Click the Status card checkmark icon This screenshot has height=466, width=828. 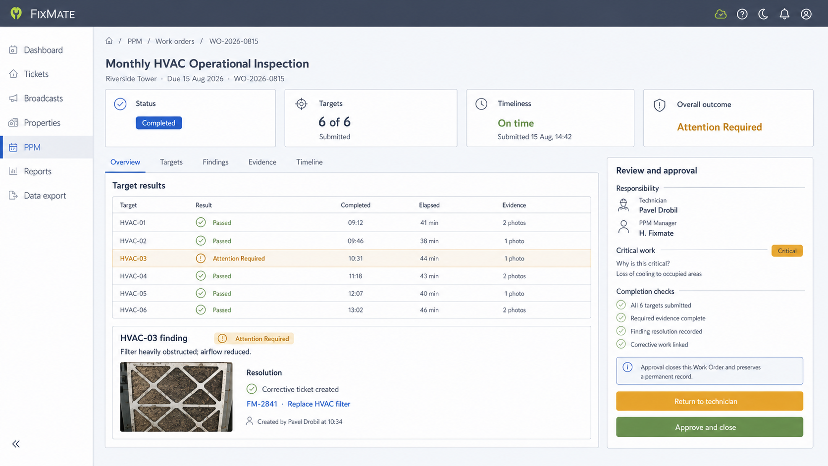coord(120,104)
